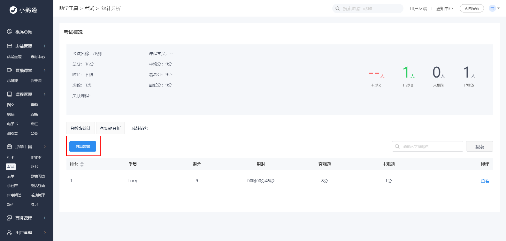Collapse the 助学工具 chevron
The height and width of the screenshot is (241, 506).
[x=45, y=147]
